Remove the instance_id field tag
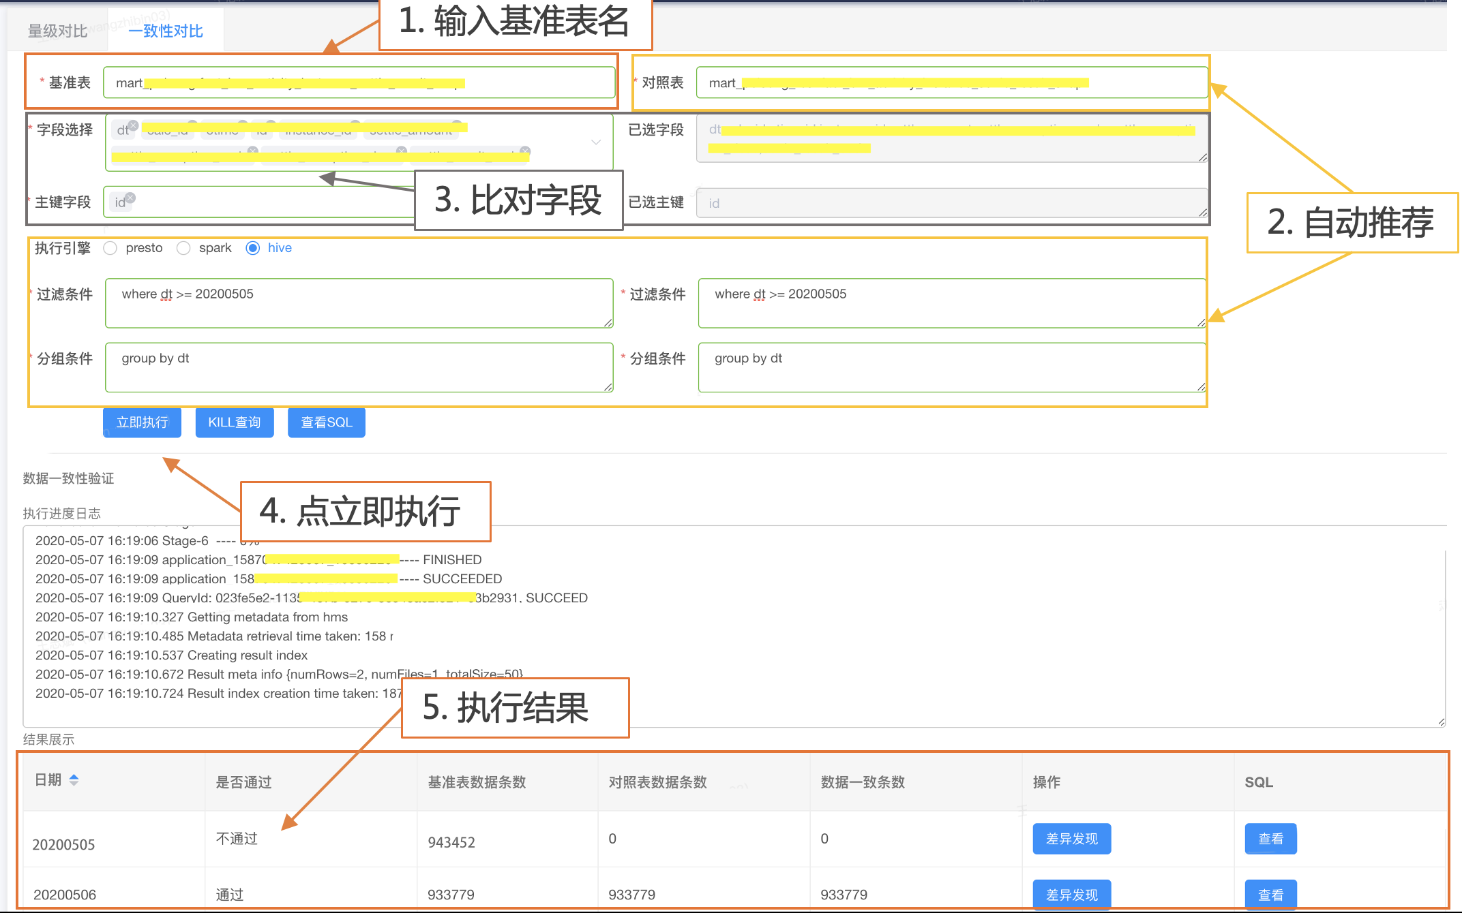This screenshot has width=1462, height=913. tap(356, 125)
